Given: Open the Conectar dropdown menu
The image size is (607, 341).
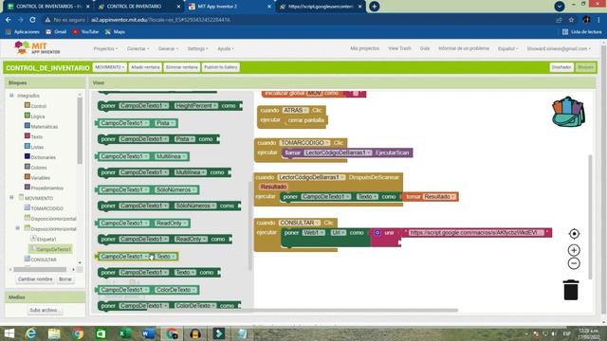Looking at the screenshot, I should [x=138, y=48].
